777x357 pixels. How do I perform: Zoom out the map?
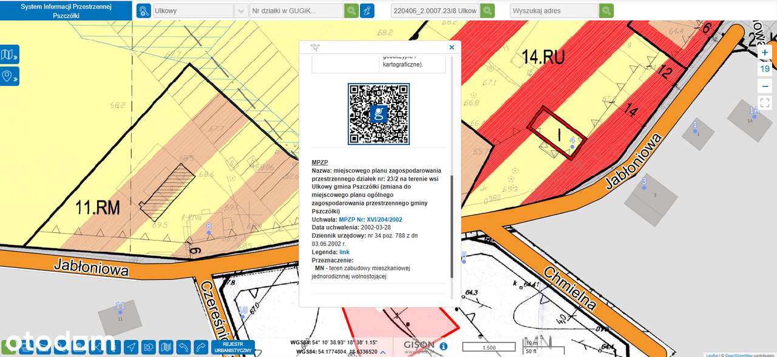click(x=765, y=87)
